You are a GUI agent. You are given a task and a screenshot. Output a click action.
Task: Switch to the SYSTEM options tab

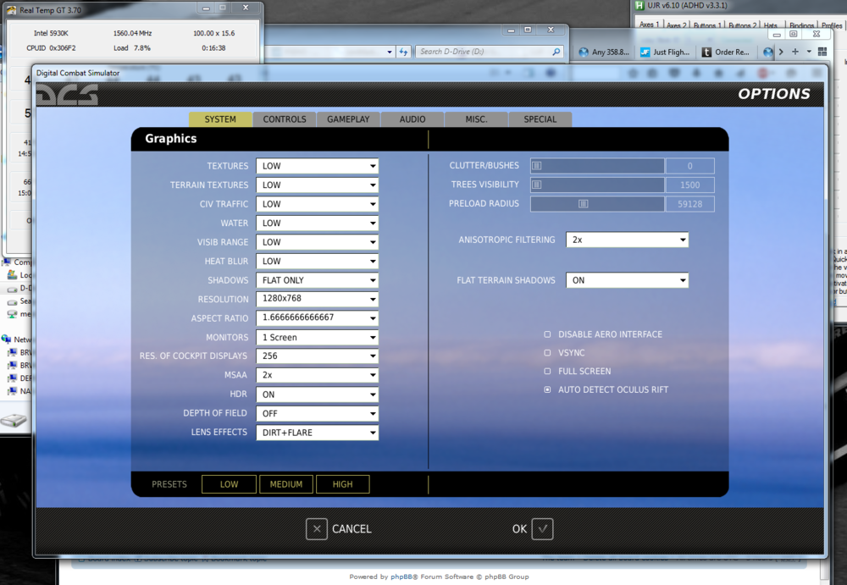220,119
